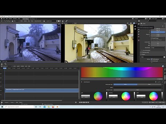Click the hue correct rainbow curve widget
166x124 pixels.
pyautogui.click(x=122, y=72)
